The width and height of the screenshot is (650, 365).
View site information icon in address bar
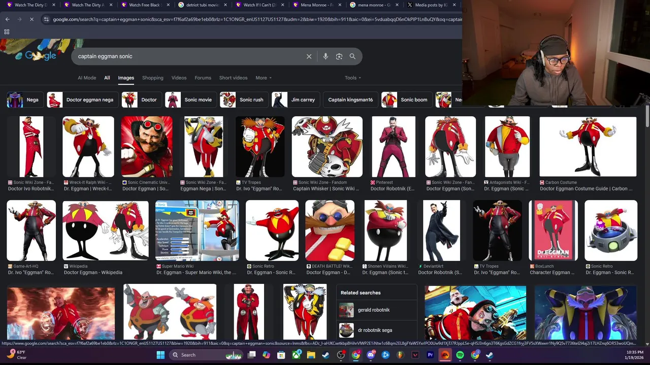pos(46,19)
